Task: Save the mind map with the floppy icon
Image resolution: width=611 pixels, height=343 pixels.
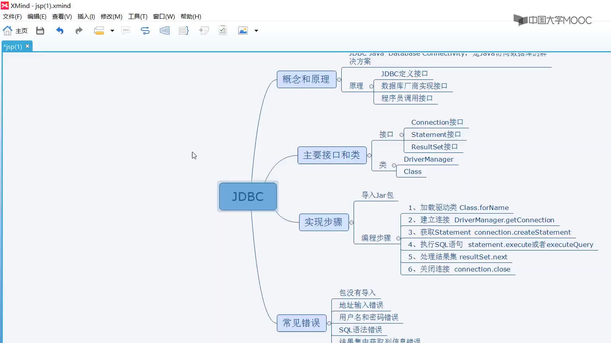Action: tap(40, 31)
